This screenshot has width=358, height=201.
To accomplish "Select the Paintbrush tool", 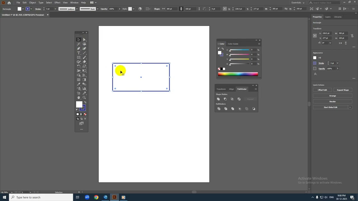I will click(84, 58).
